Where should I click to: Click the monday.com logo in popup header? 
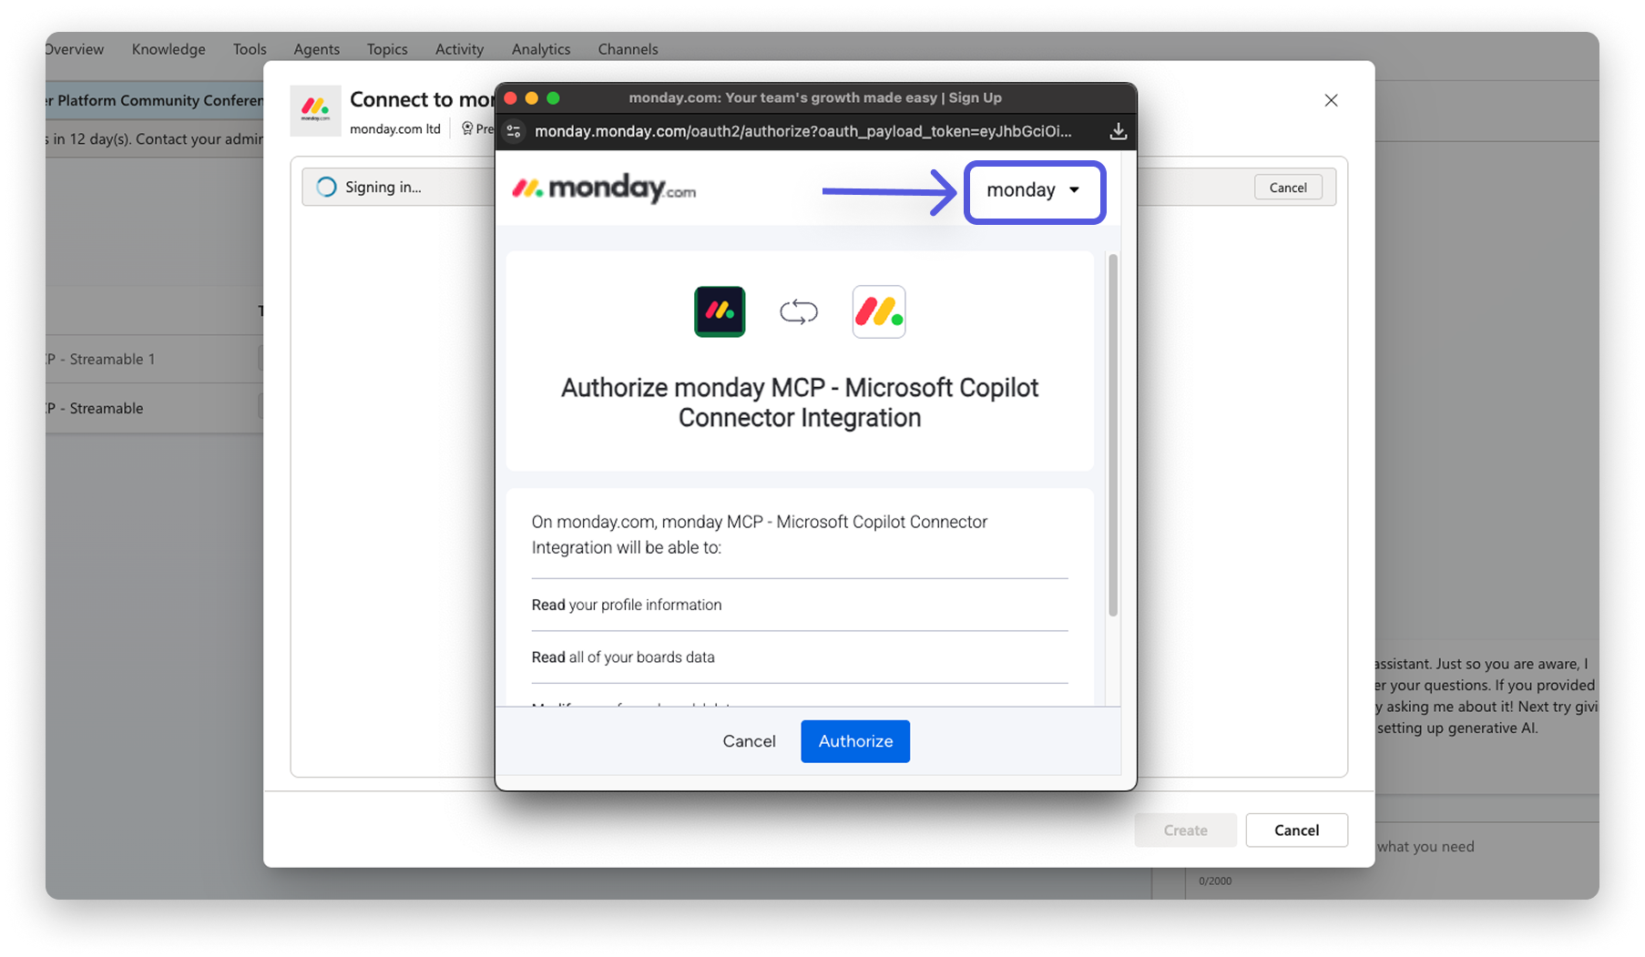pos(604,188)
